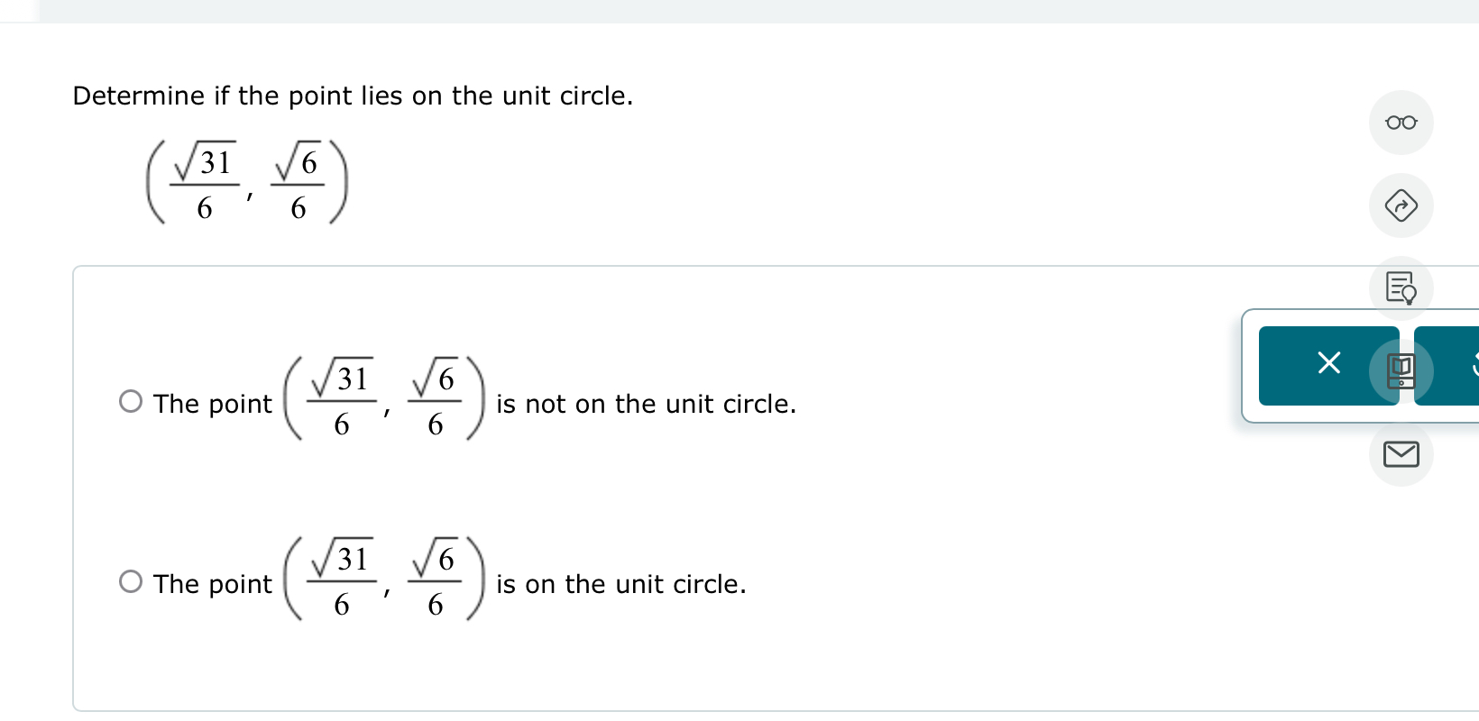Click the share question diamond-arrow icon

1401,205
